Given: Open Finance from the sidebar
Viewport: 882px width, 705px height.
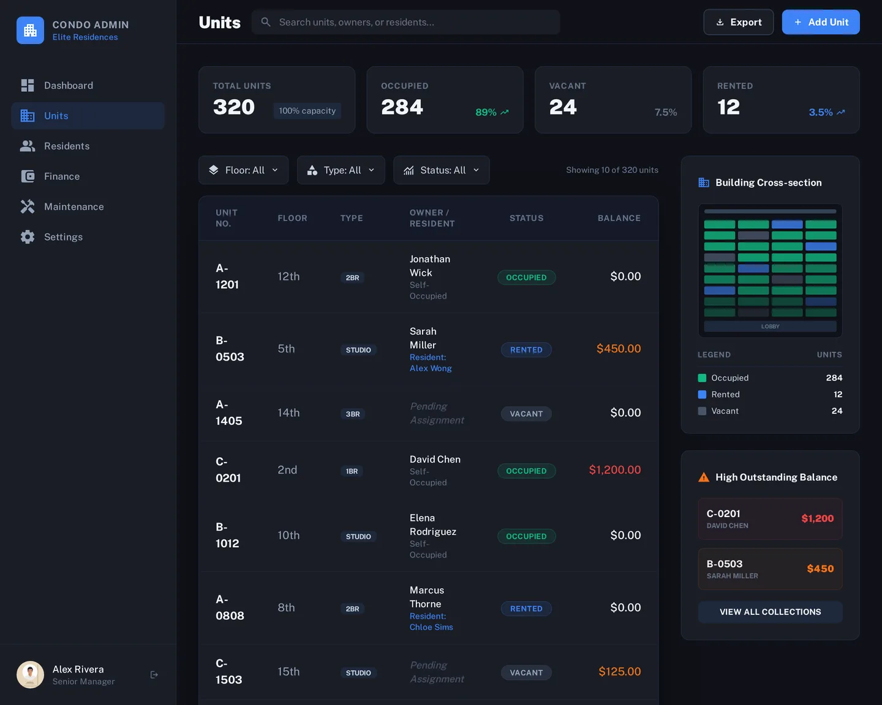Looking at the screenshot, I should [x=28, y=176].
